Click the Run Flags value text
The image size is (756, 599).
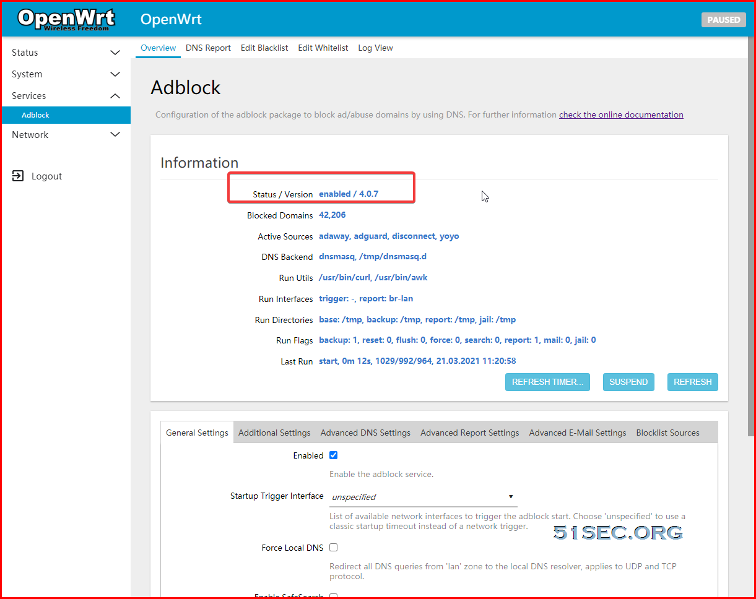[458, 340]
